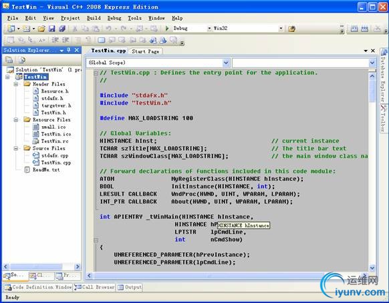Click the Open File folder icon
389x303 pixels.
point(41,29)
